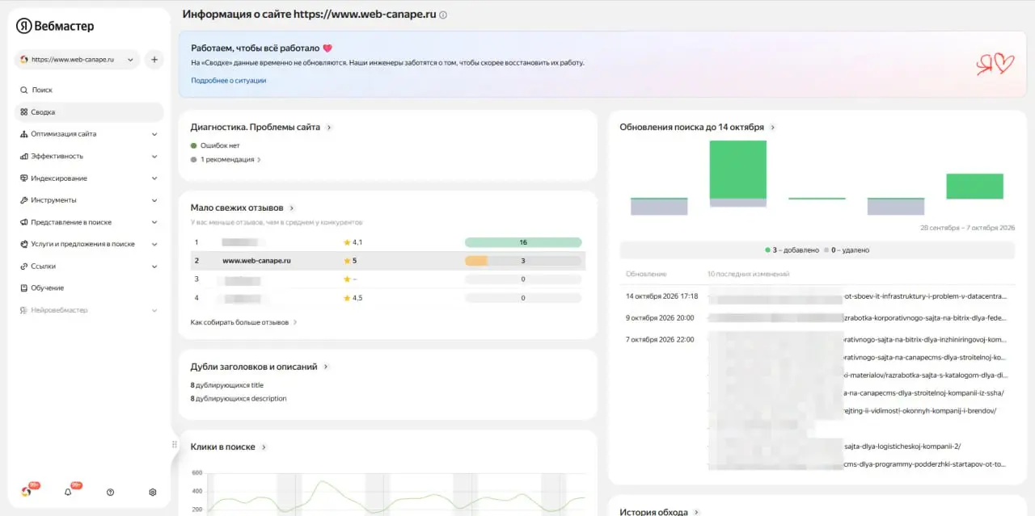The width and height of the screenshot is (1035, 516).
Task: Open settings gear icon in sidebar
Action: point(153,492)
